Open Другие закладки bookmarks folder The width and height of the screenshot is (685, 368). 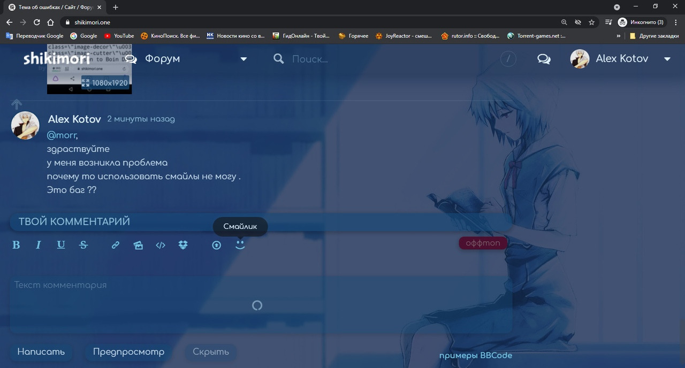pyautogui.click(x=654, y=36)
